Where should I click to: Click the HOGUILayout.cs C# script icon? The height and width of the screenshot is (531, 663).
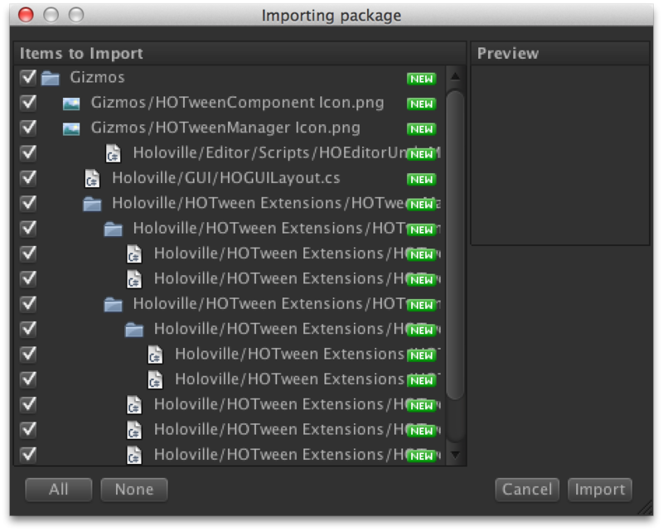point(92,178)
